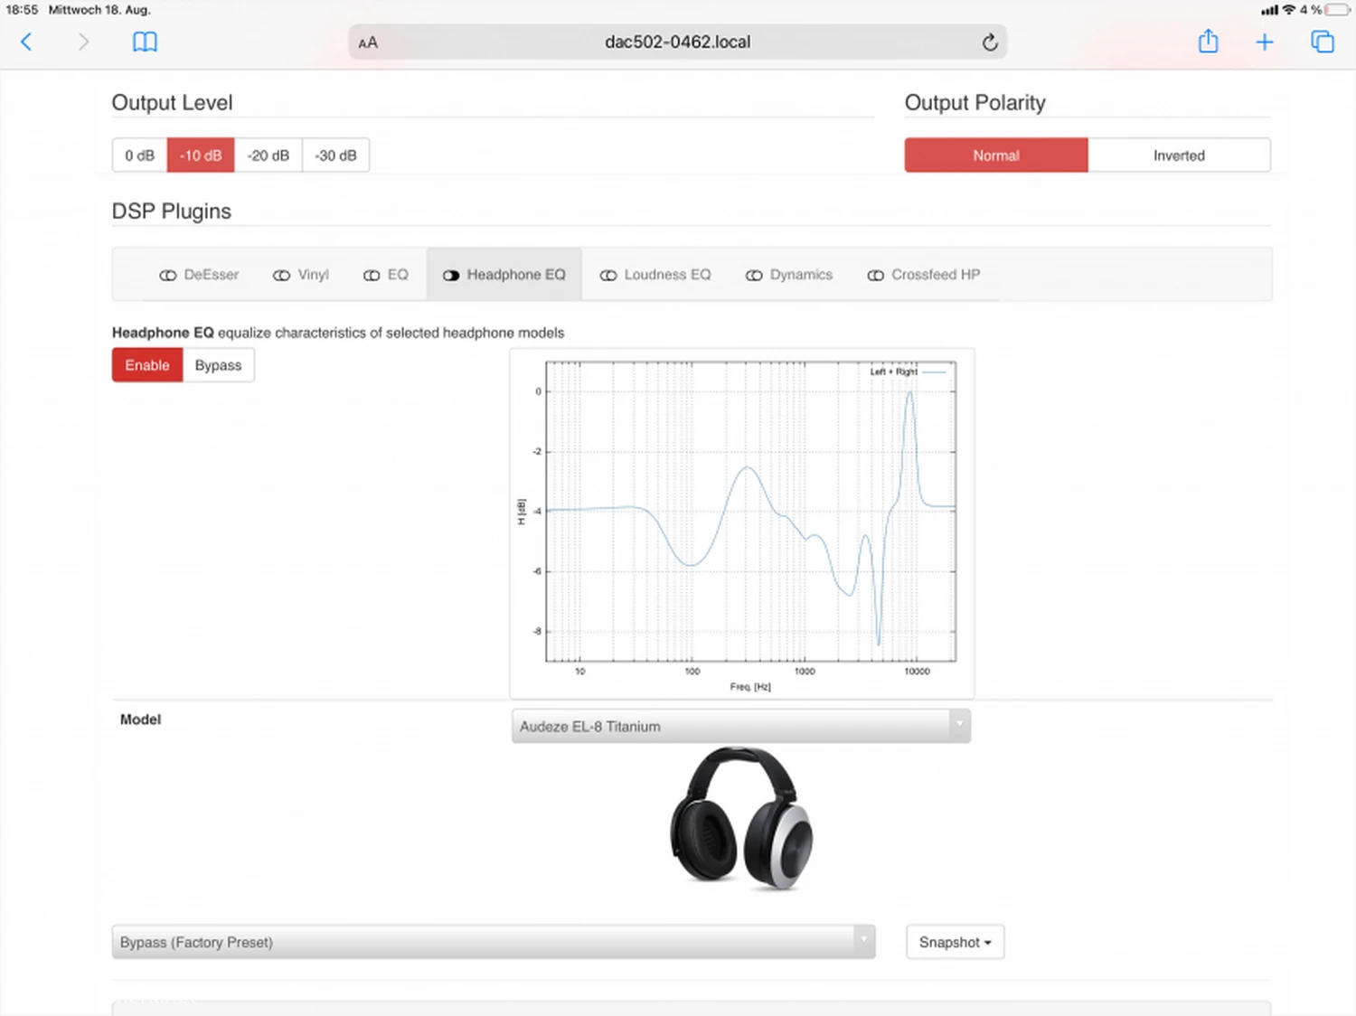
Task: Tap the dac502-0462.local address field
Action: pyautogui.click(x=677, y=42)
